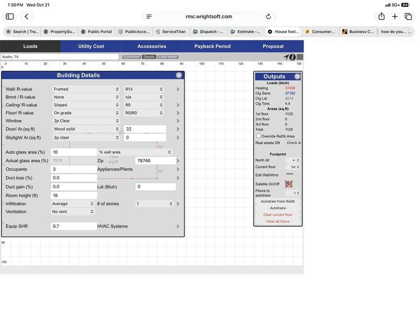Open the hamburger menu icon
418x314 pixels.
click(x=299, y=57)
